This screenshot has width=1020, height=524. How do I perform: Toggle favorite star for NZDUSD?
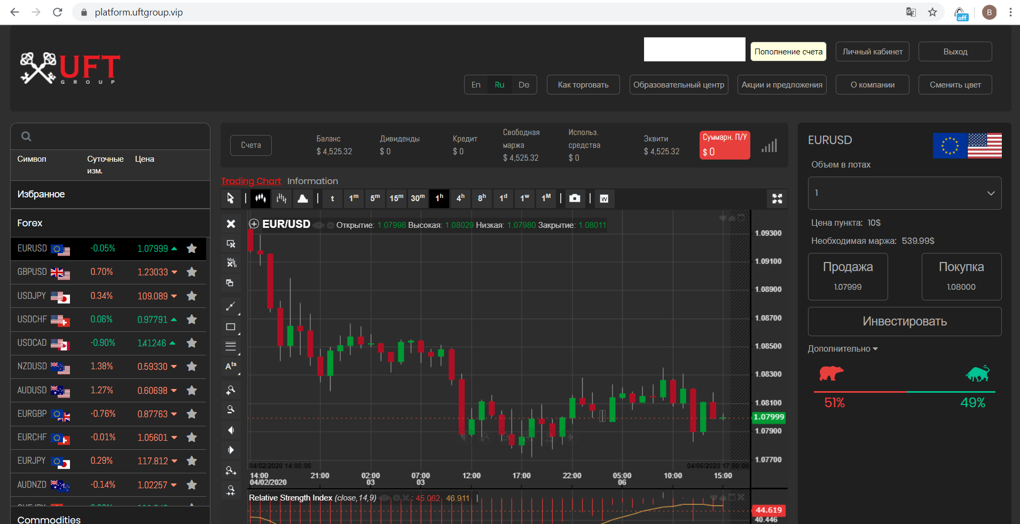pyautogui.click(x=192, y=367)
